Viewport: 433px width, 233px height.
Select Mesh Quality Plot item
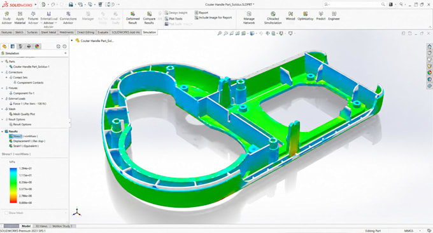pyautogui.click(x=22, y=114)
